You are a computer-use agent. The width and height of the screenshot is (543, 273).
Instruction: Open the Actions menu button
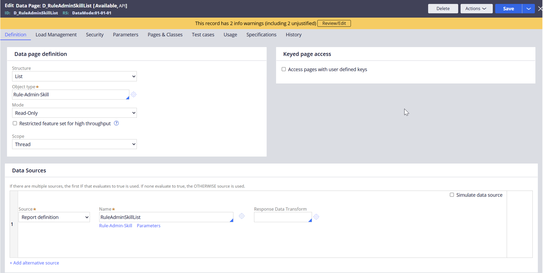(476, 8)
